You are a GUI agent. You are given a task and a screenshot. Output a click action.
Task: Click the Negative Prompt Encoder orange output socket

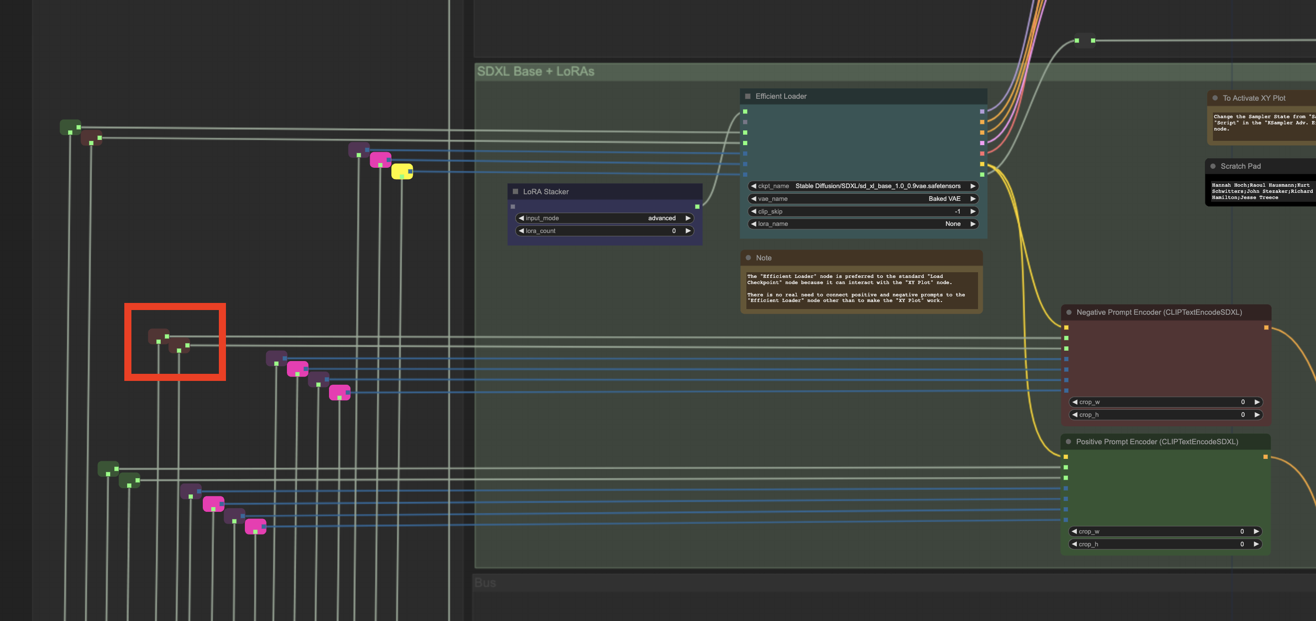point(1266,328)
